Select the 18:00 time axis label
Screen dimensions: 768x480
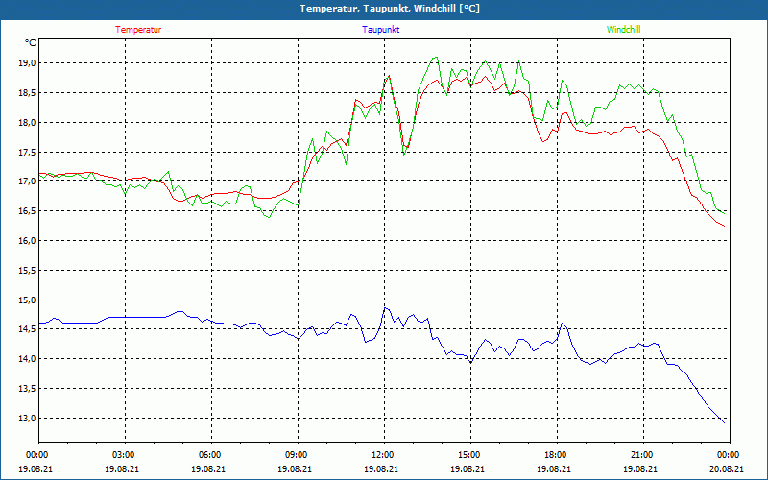click(556, 455)
